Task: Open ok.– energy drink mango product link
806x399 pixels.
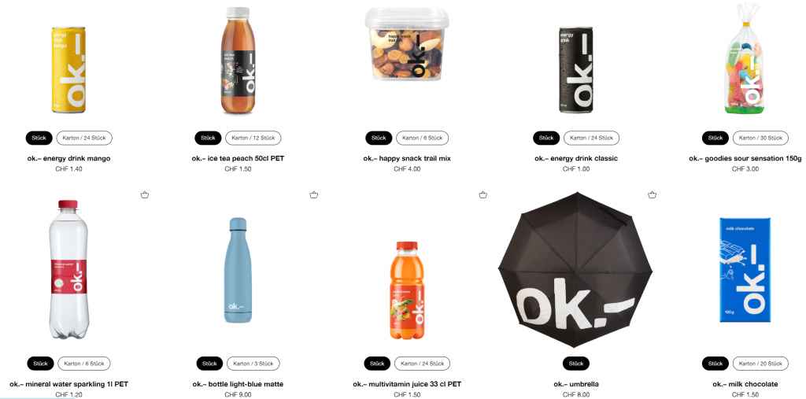Action: [x=69, y=158]
